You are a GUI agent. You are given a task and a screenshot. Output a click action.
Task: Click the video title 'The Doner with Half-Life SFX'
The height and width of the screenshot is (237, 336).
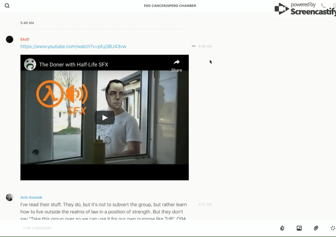(74, 64)
